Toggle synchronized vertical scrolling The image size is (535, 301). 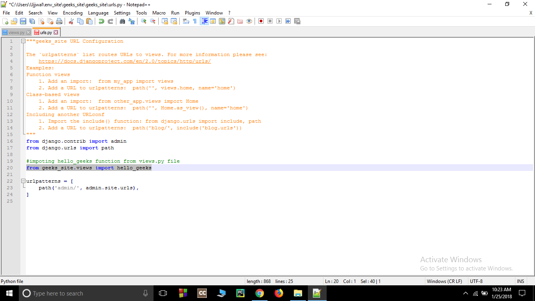tap(165, 21)
